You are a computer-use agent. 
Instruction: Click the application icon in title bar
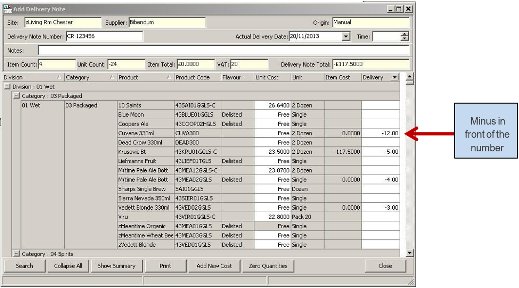(x=7, y=9)
